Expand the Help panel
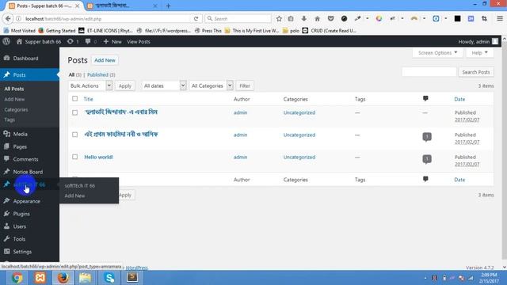 (479, 53)
